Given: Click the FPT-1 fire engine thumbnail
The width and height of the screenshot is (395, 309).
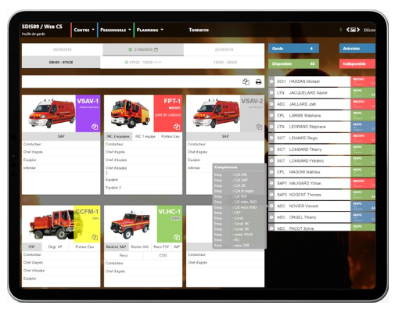Looking at the screenshot, I should [x=130, y=113].
